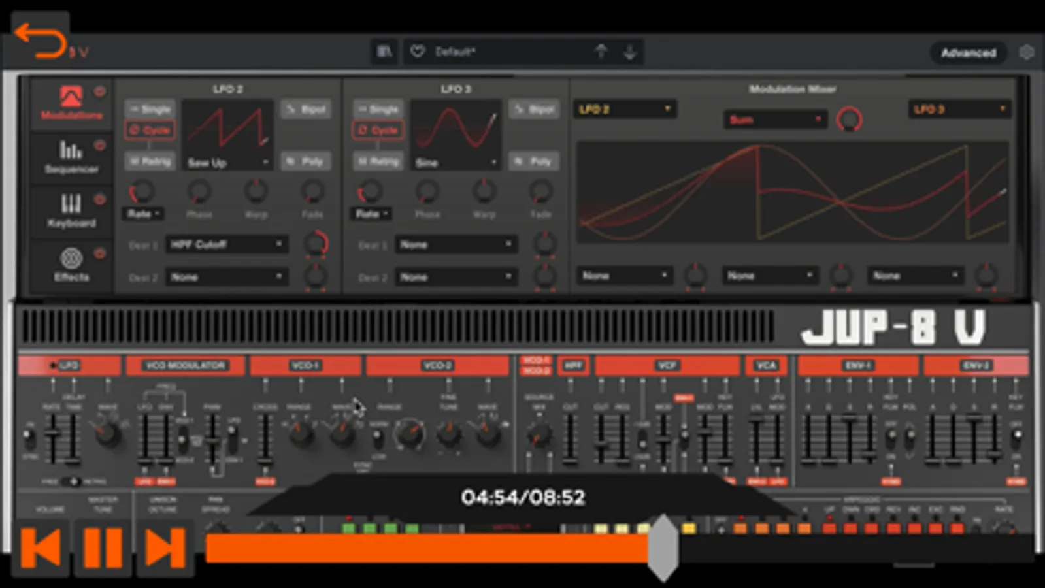Adjust the LFO 2 Fade knob
1045x588 pixels.
[312, 191]
